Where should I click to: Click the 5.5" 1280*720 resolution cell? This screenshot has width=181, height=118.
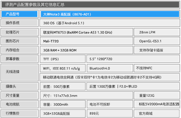coord(133,59)
